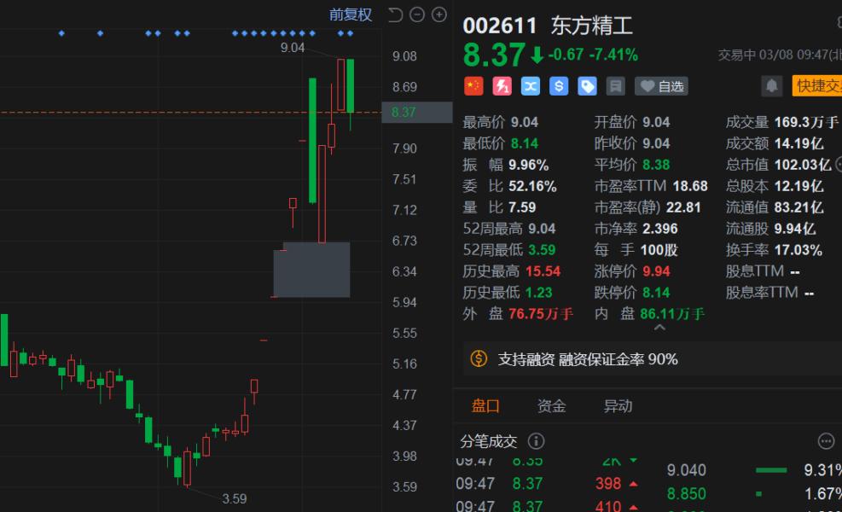Click 总市值 102.03亿 value
Image resolution: width=842 pixels, height=512 pixels.
tap(803, 165)
